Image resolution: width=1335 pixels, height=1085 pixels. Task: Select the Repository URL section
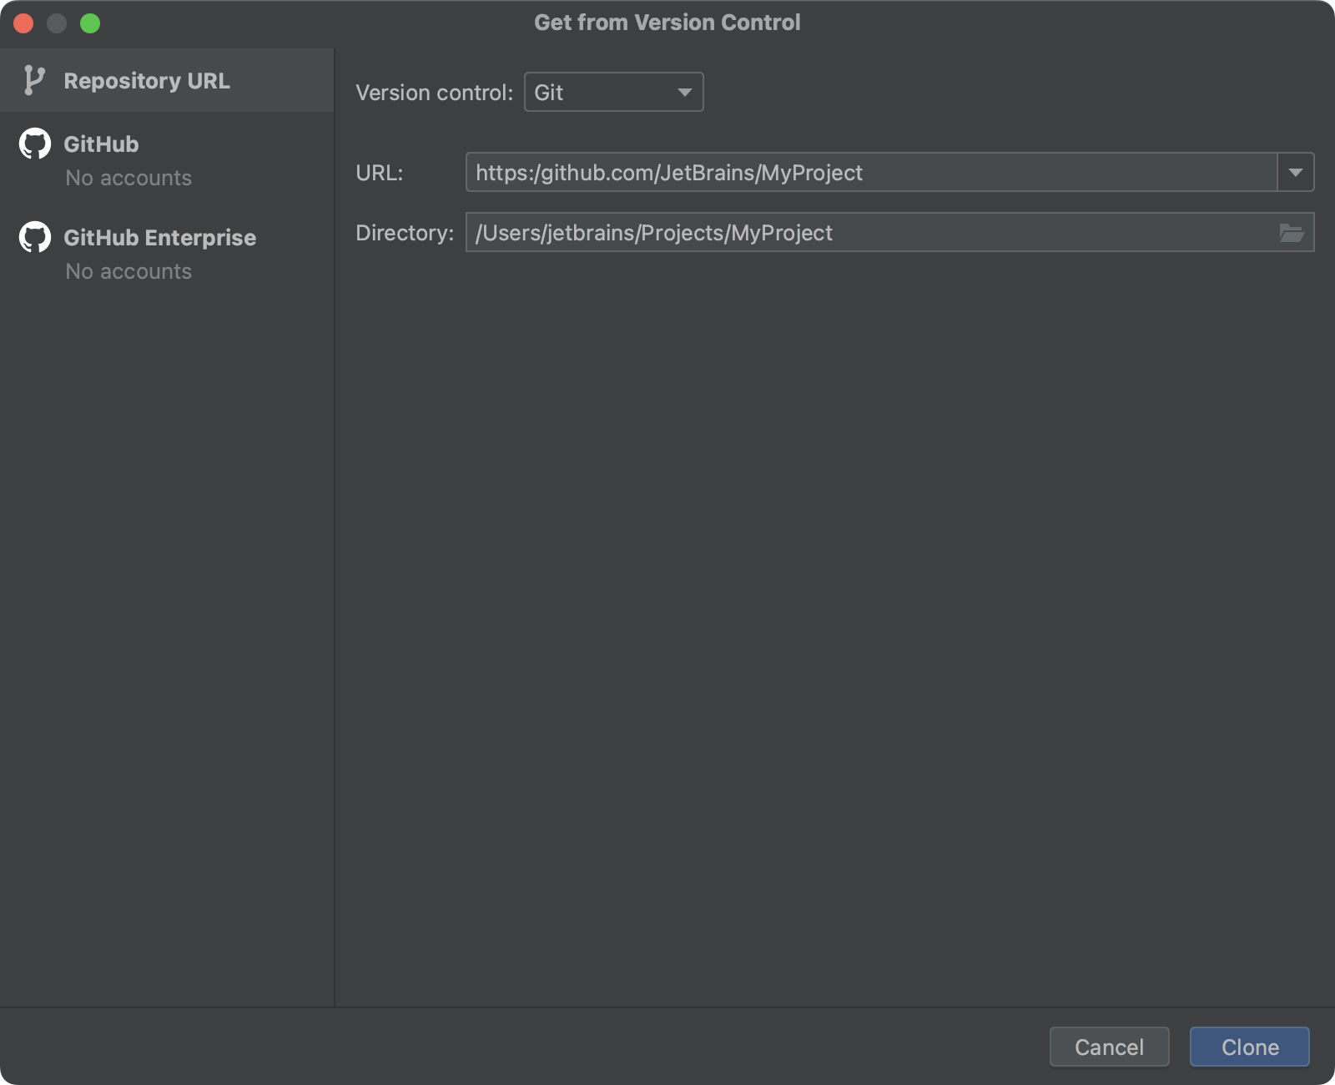click(146, 80)
